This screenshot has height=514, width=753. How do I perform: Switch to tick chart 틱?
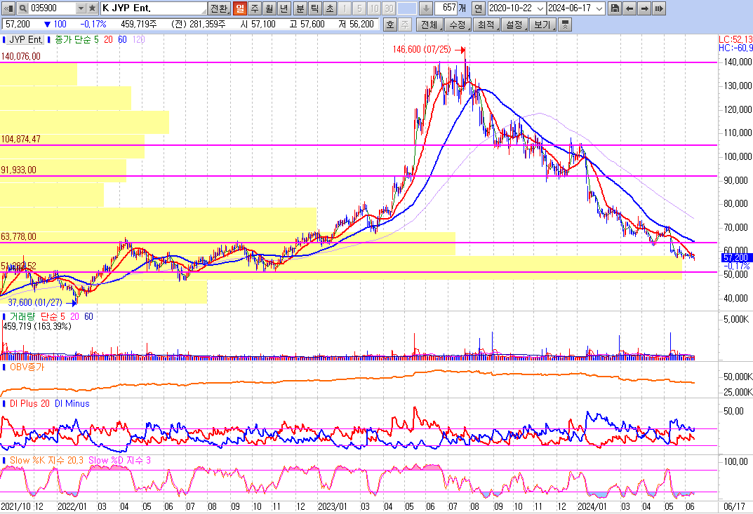pos(314,8)
